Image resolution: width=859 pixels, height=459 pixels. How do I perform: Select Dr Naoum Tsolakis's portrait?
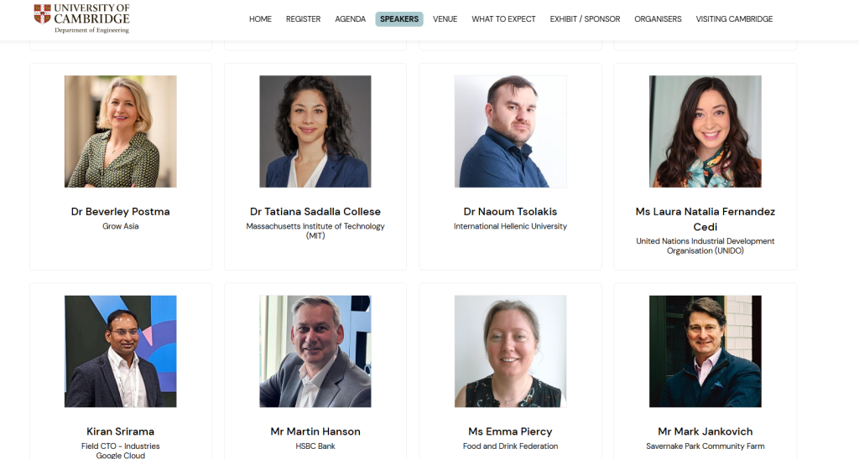pos(510,132)
